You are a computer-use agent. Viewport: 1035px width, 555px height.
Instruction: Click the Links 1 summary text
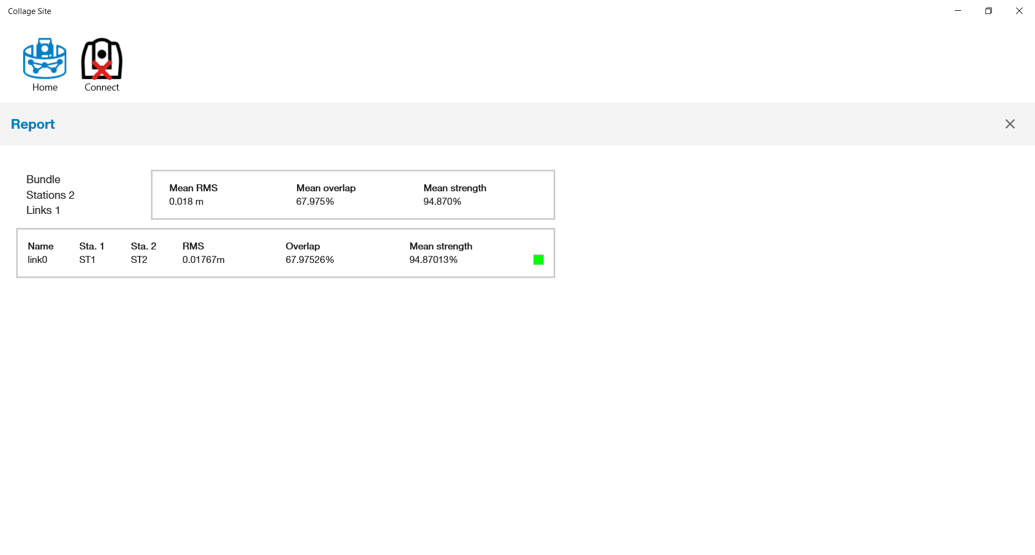tap(43, 210)
